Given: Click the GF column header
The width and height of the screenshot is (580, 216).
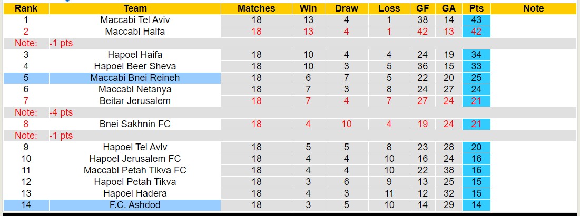Looking at the screenshot, I should point(422,8).
